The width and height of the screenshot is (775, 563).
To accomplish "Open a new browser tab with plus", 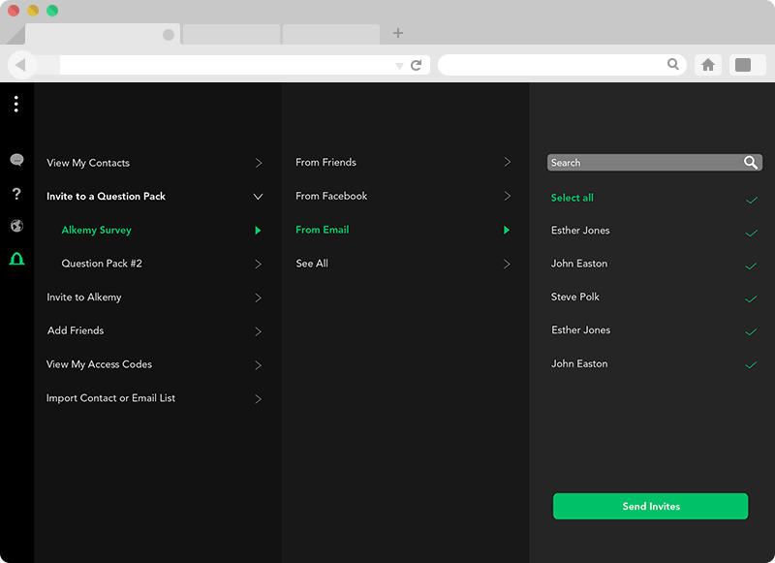I will [398, 33].
